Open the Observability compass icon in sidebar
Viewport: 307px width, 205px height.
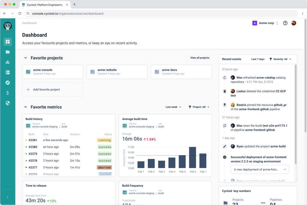pos(7,83)
